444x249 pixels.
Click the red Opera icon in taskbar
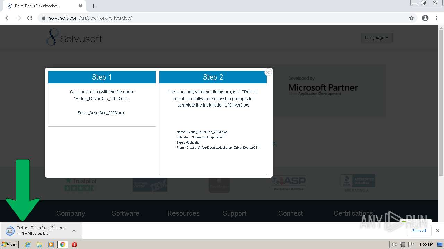[74, 245]
